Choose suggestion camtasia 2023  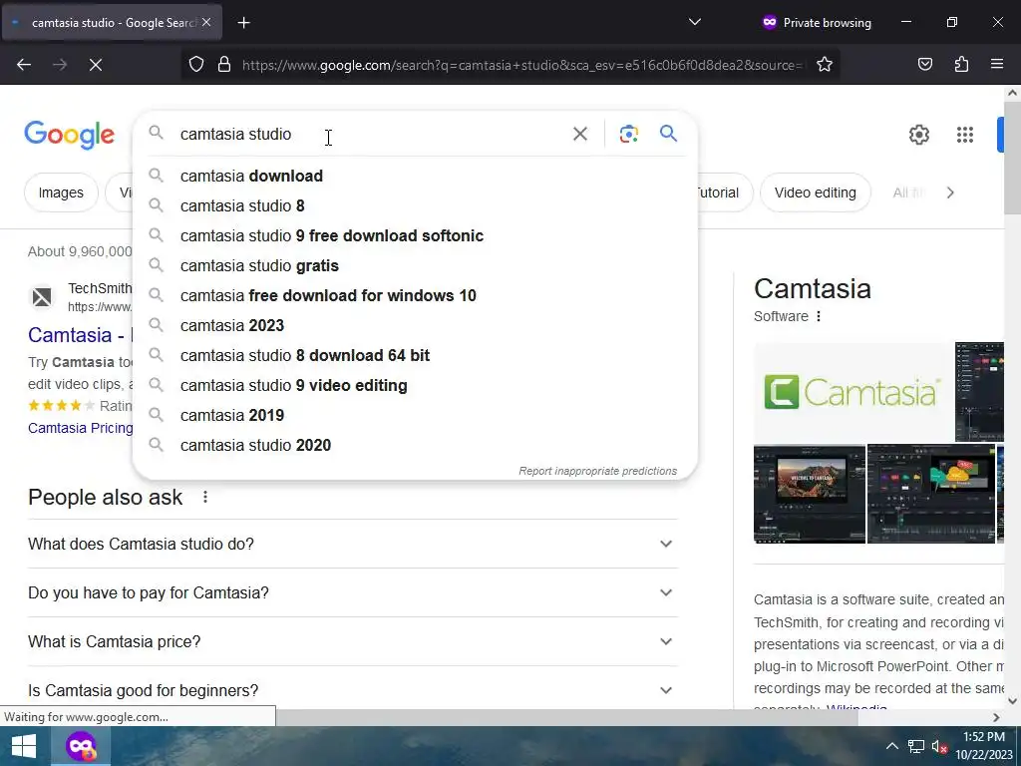click(415, 326)
